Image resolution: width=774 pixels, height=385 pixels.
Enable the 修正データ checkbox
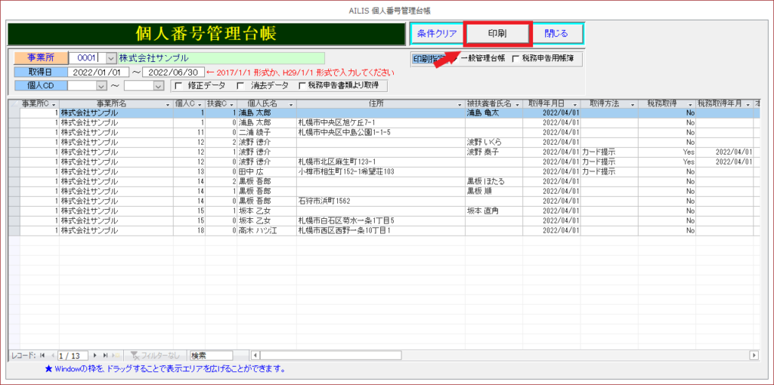coord(177,86)
